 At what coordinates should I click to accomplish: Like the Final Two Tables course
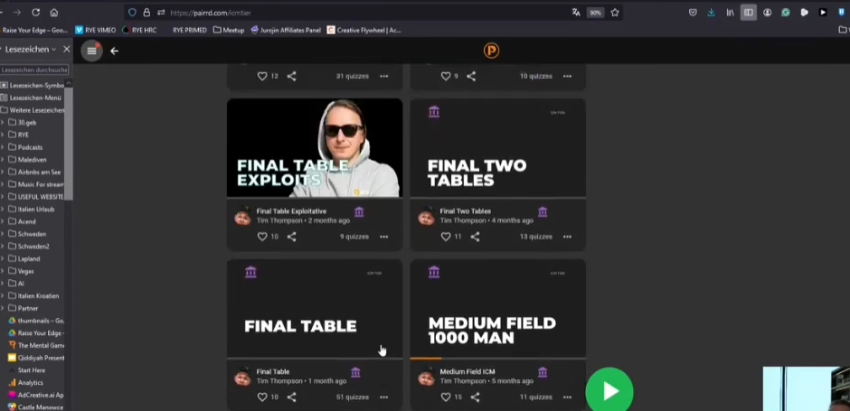point(446,237)
